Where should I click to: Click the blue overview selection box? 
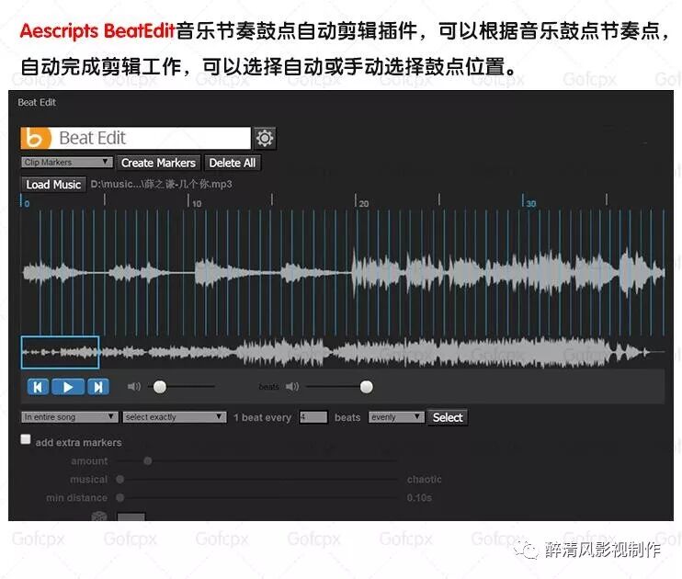60,352
